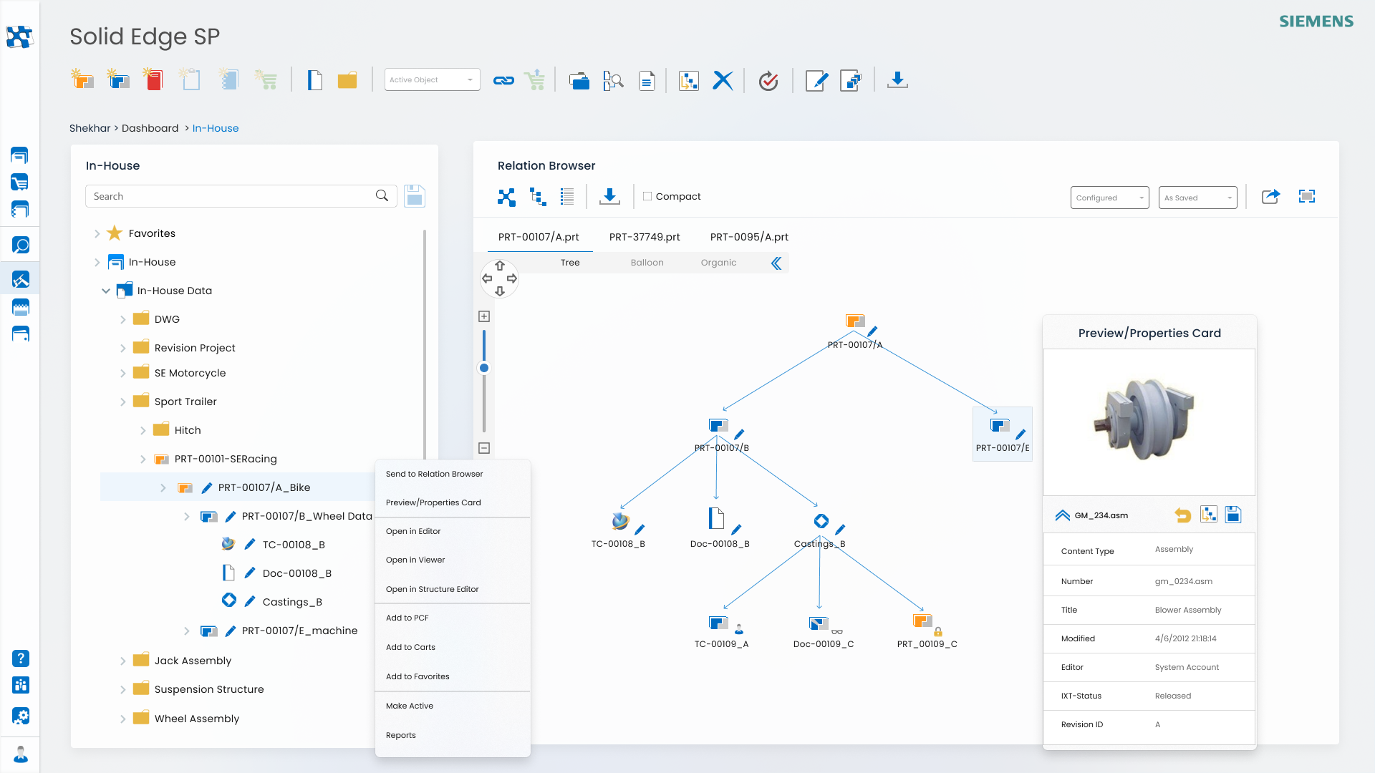Click the zoom out minus button

[x=484, y=448]
